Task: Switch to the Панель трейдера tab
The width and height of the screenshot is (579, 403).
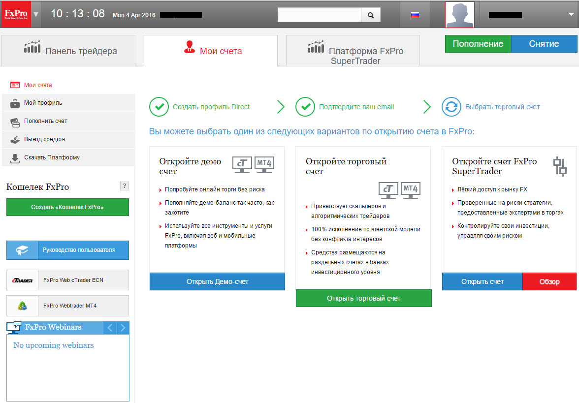Action: tap(68, 51)
